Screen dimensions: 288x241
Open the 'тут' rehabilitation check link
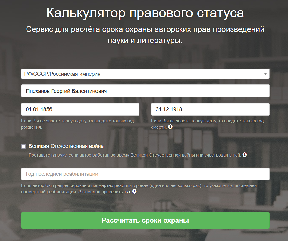pyautogui.click(x=127, y=192)
